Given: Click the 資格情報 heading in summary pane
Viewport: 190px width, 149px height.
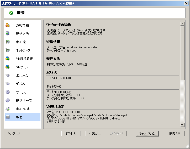Looking at the screenshot, I should click(x=53, y=42).
